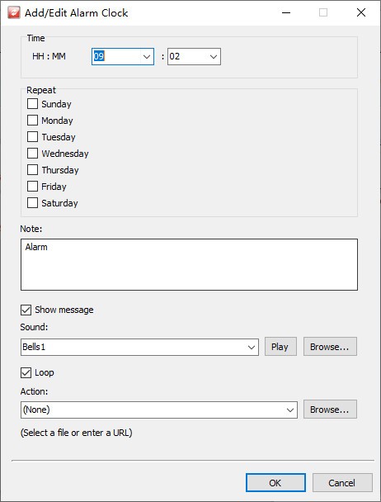Open the minutes dropdown arrow

click(x=214, y=57)
